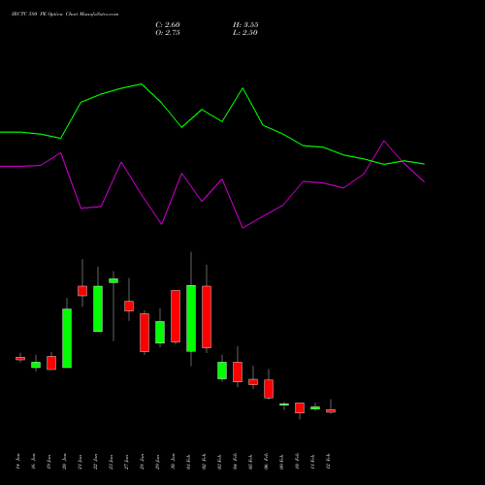The width and height of the screenshot is (485, 485).
Task: Click the small red candlestick for 12 Feb
Action: 331,411
